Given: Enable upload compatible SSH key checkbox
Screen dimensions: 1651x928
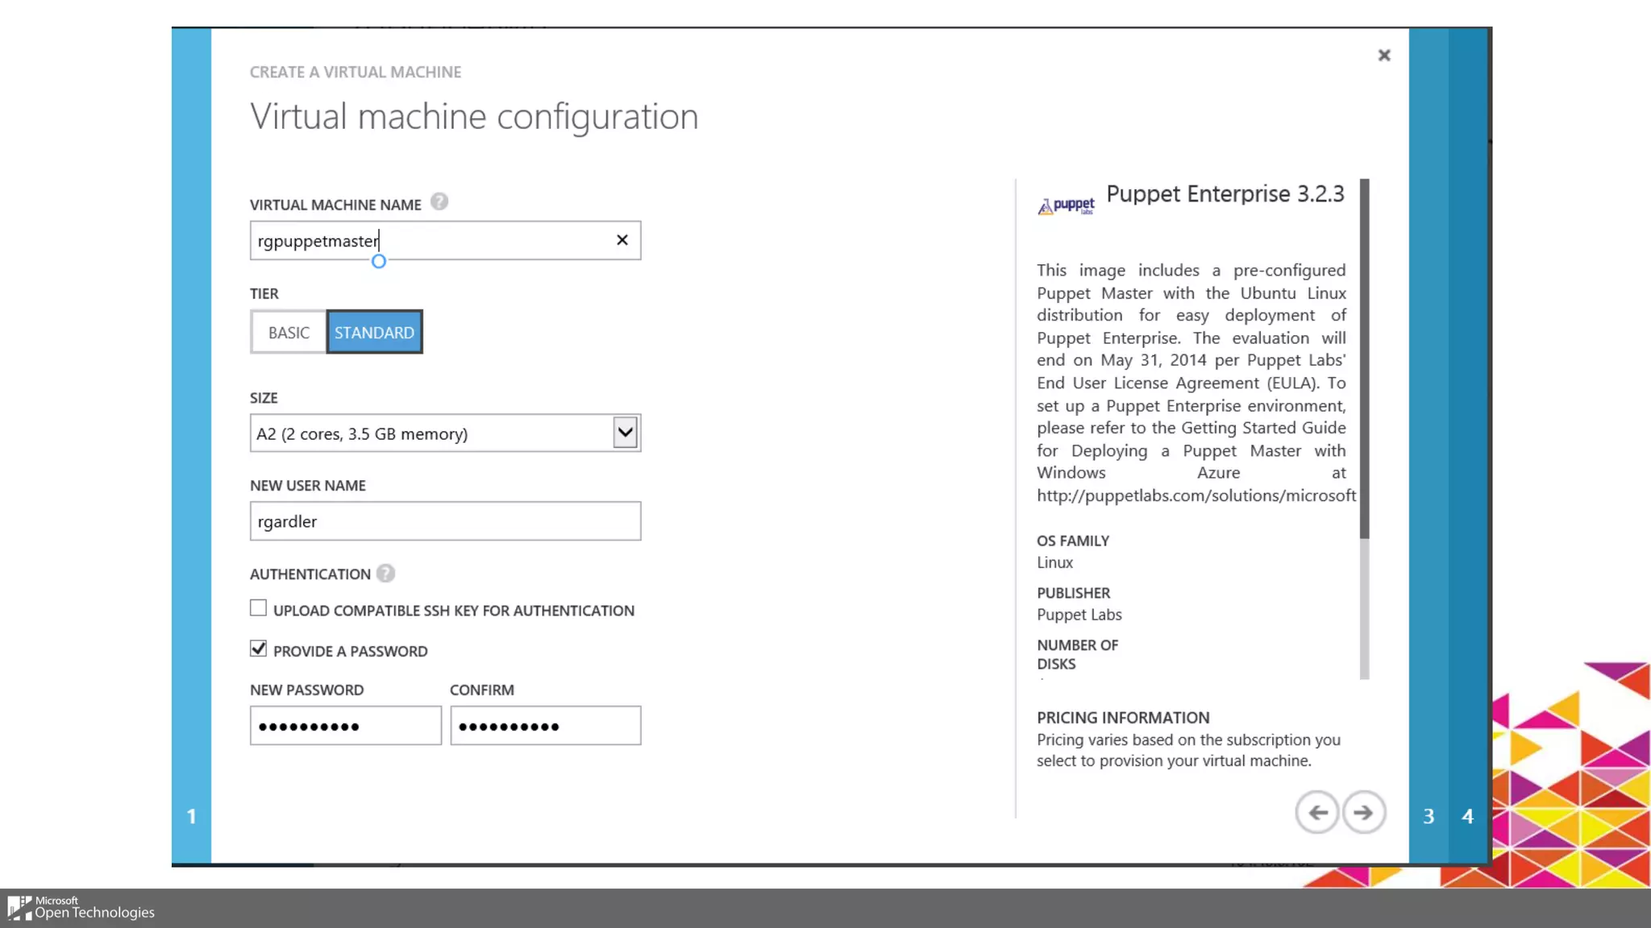Looking at the screenshot, I should tap(258, 608).
